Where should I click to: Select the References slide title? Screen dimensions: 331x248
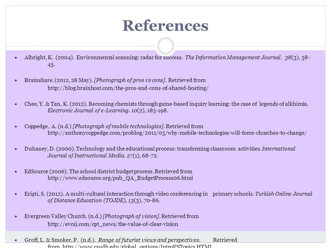tap(165, 26)
